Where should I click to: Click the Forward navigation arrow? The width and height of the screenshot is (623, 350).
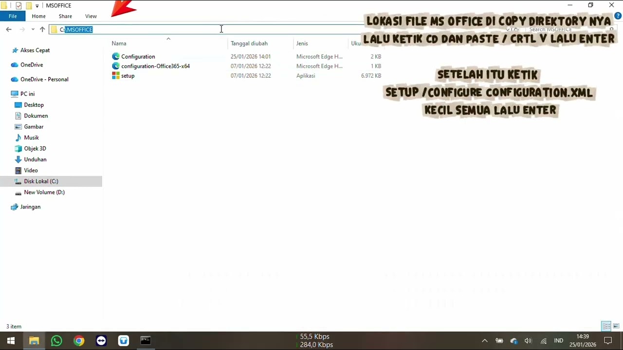click(22, 30)
